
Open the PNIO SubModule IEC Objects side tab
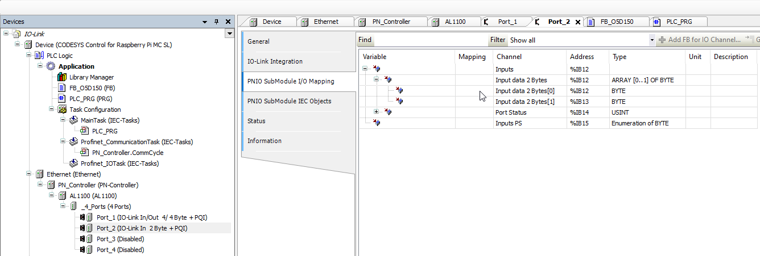[x=298, y=101]
